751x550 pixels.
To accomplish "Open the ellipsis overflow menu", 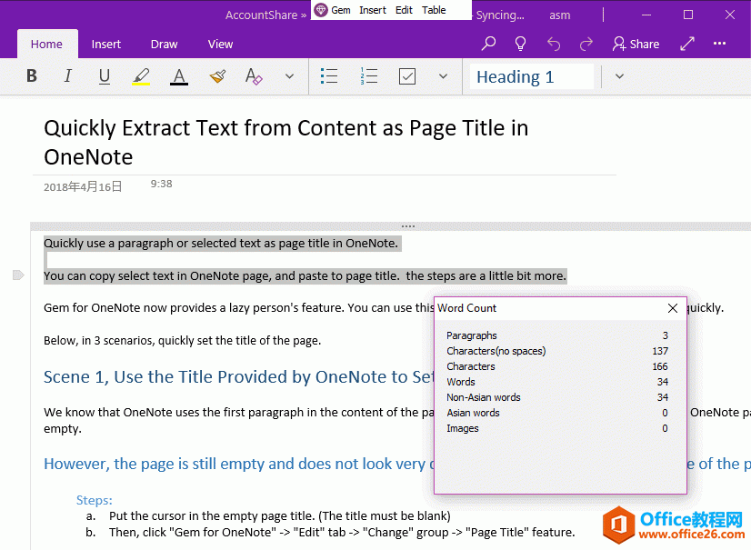I will (x=719, y=43).
